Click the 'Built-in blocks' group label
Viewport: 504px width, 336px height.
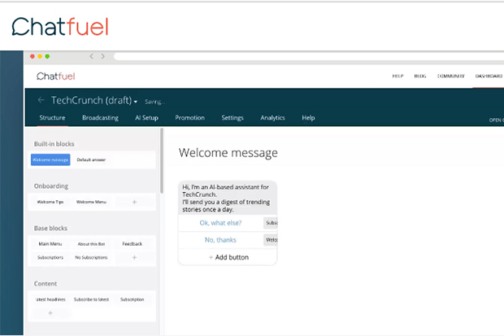click(x=54, y=144)
